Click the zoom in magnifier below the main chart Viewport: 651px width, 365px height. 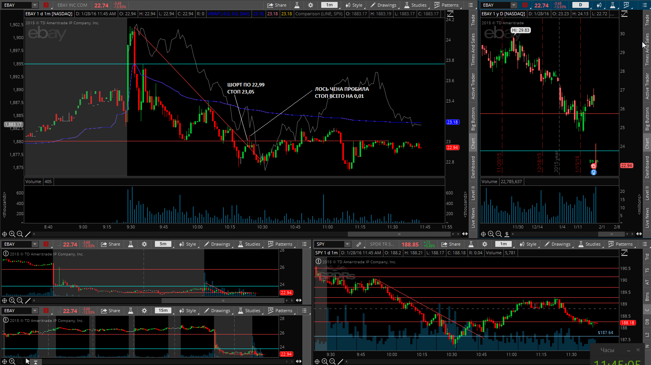[12, 234]
